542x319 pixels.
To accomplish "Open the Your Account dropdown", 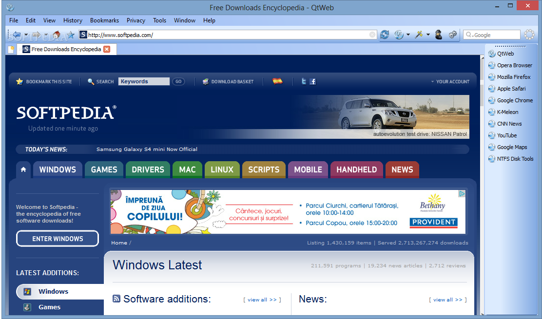I will 450,81.
